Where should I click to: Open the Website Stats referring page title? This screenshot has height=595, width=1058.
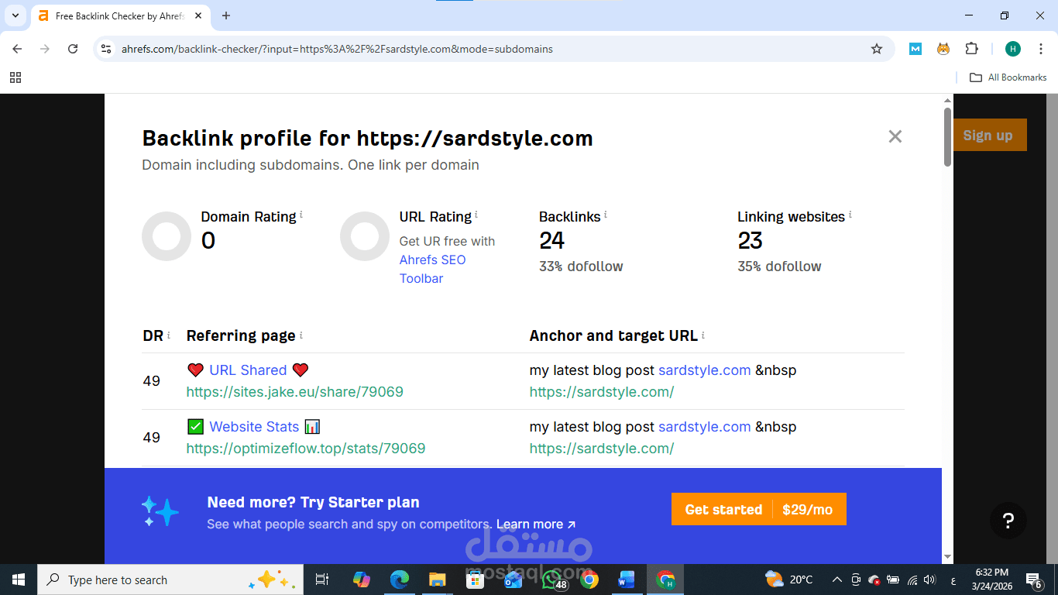click(x=254, y=427)
